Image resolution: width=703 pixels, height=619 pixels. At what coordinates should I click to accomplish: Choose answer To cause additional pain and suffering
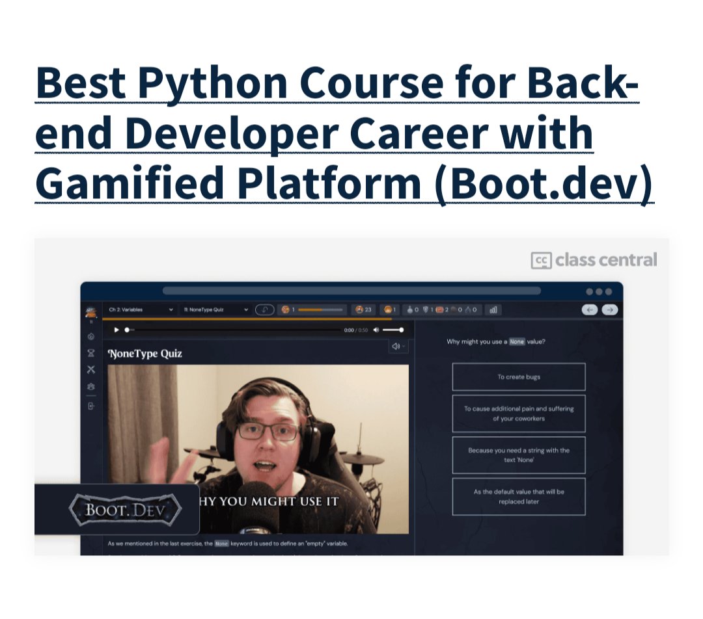(x=519, y=414)
